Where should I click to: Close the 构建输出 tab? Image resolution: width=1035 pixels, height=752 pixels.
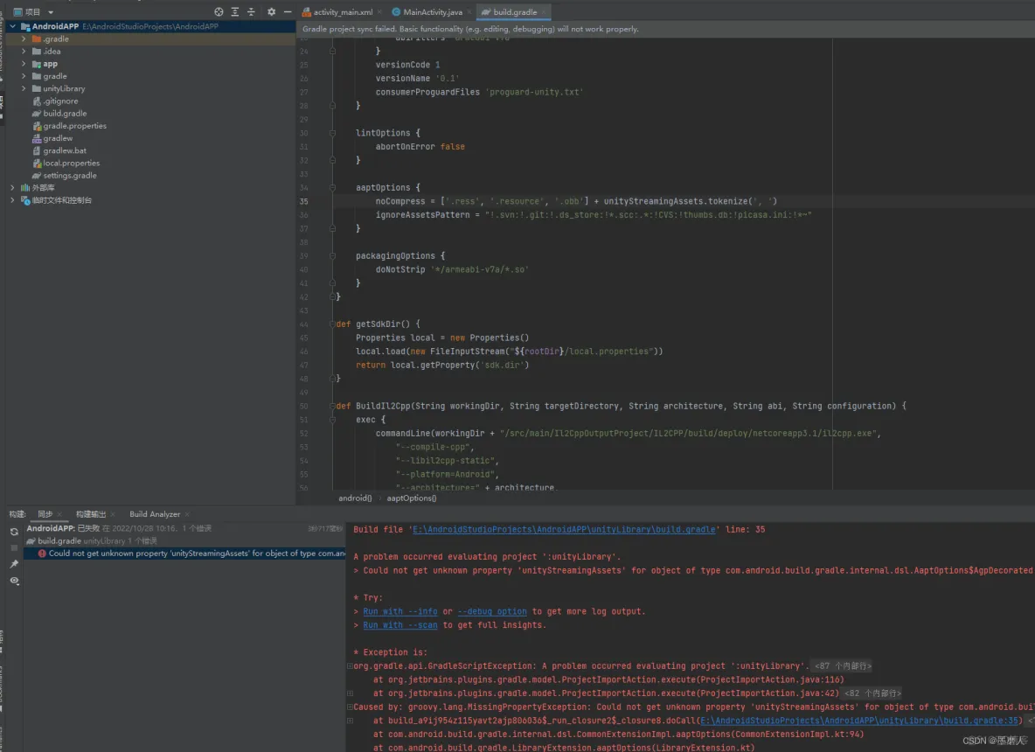113,514
